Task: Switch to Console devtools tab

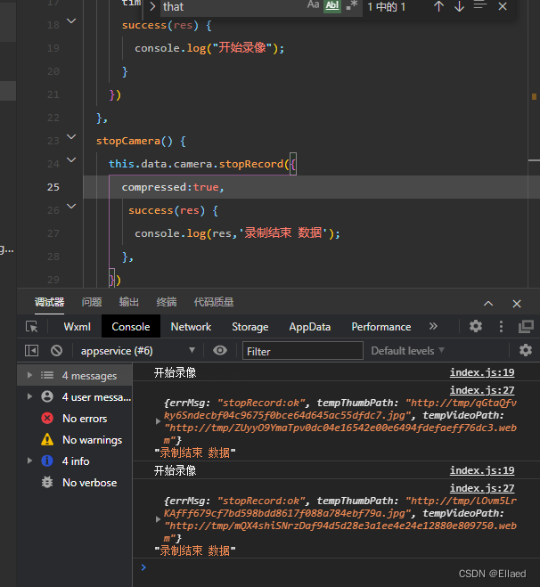Action: tap(131, 327)
